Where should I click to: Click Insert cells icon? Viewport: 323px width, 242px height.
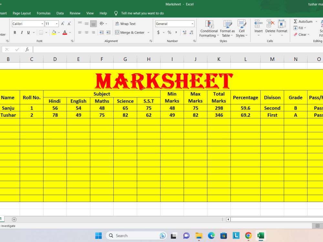click(258, 24)
